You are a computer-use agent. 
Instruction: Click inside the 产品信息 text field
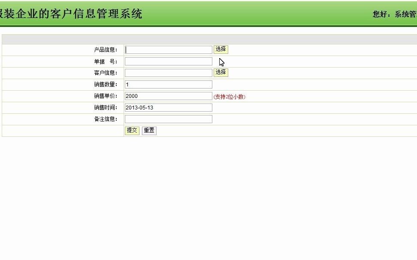pyautogui.click(x=167, y=49)
